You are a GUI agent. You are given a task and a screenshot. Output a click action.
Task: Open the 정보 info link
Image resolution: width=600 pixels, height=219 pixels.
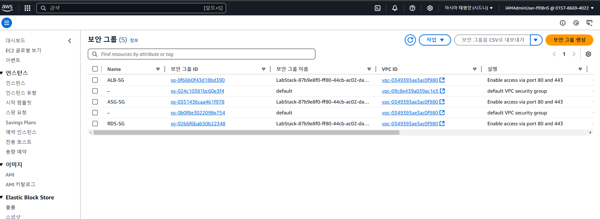(134, 40)
